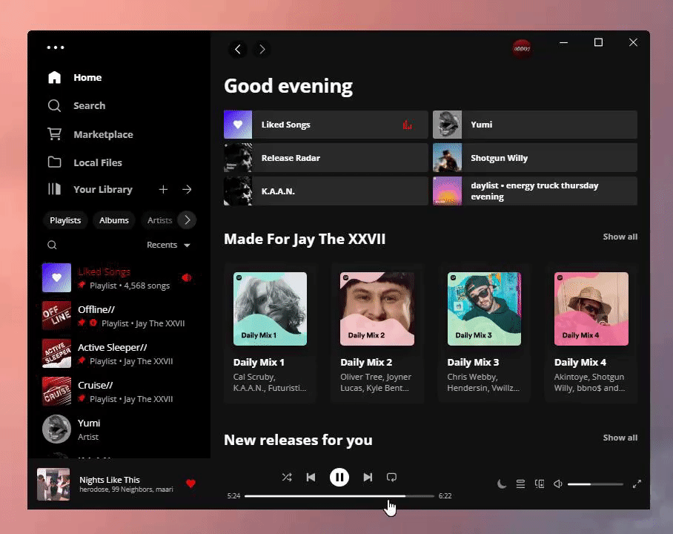Filter library by Albums
The width and height of the screenshot is (673, 534).
tap(113, 220)
